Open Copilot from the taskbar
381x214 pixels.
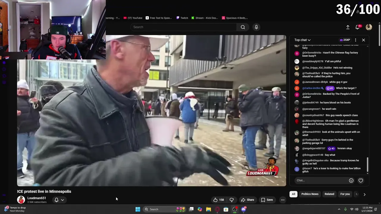coord(200,209)
